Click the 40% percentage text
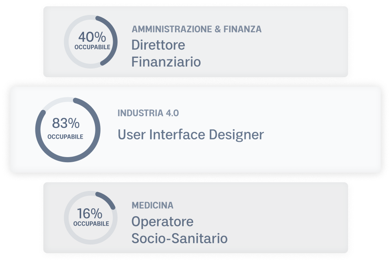The height and width of the screenshot is (263, 391). tap(92, 37)
